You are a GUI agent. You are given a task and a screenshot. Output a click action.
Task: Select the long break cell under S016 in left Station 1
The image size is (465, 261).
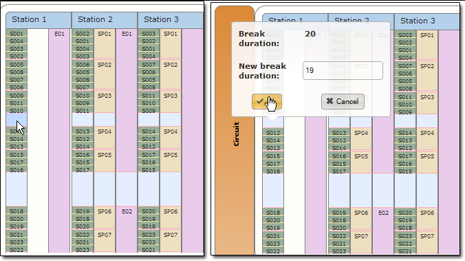point(17,189)
